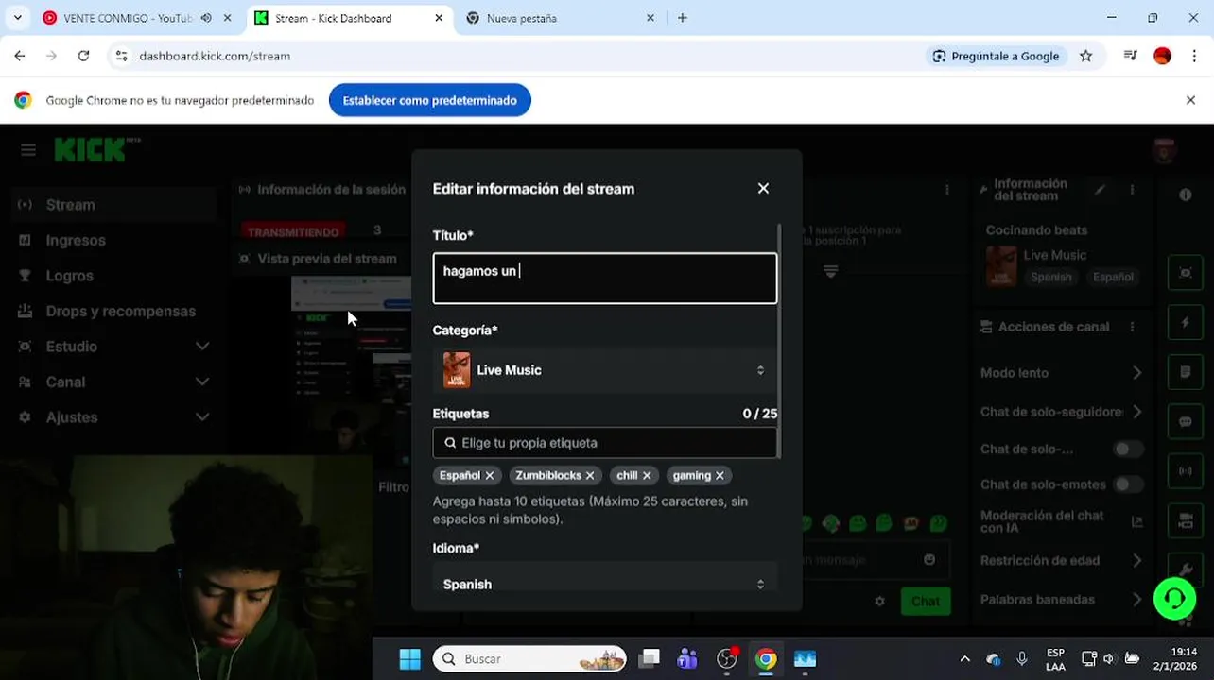Open Chrome three-dot menu
The image size is (1214, 680).
tap(1195, 56)
